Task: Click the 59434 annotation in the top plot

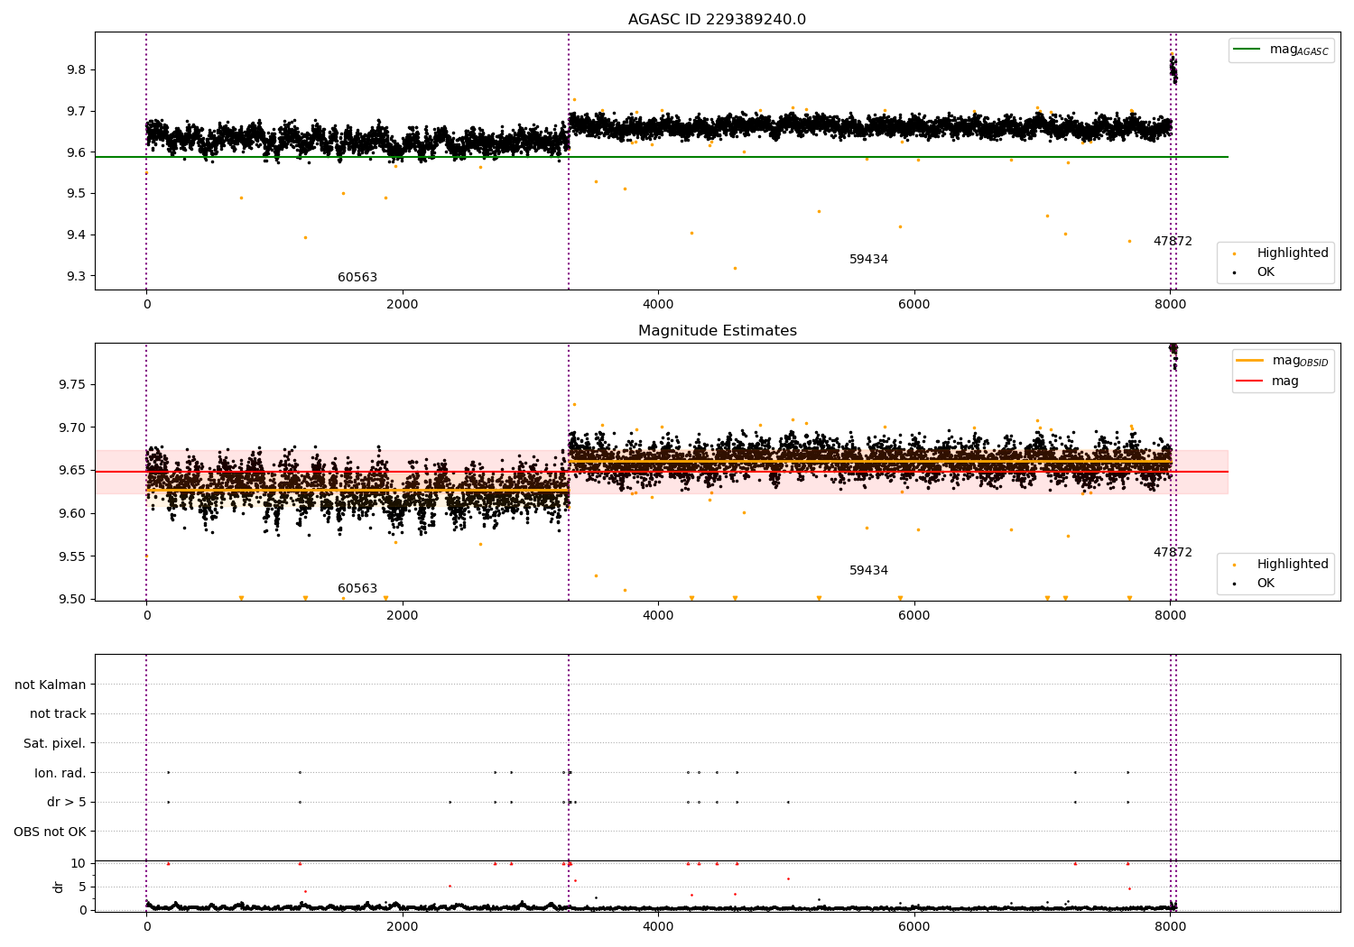Action: coord(868,260)
